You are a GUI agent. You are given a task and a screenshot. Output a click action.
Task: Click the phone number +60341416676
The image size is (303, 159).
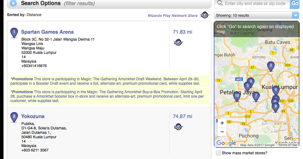coord(34,66)
